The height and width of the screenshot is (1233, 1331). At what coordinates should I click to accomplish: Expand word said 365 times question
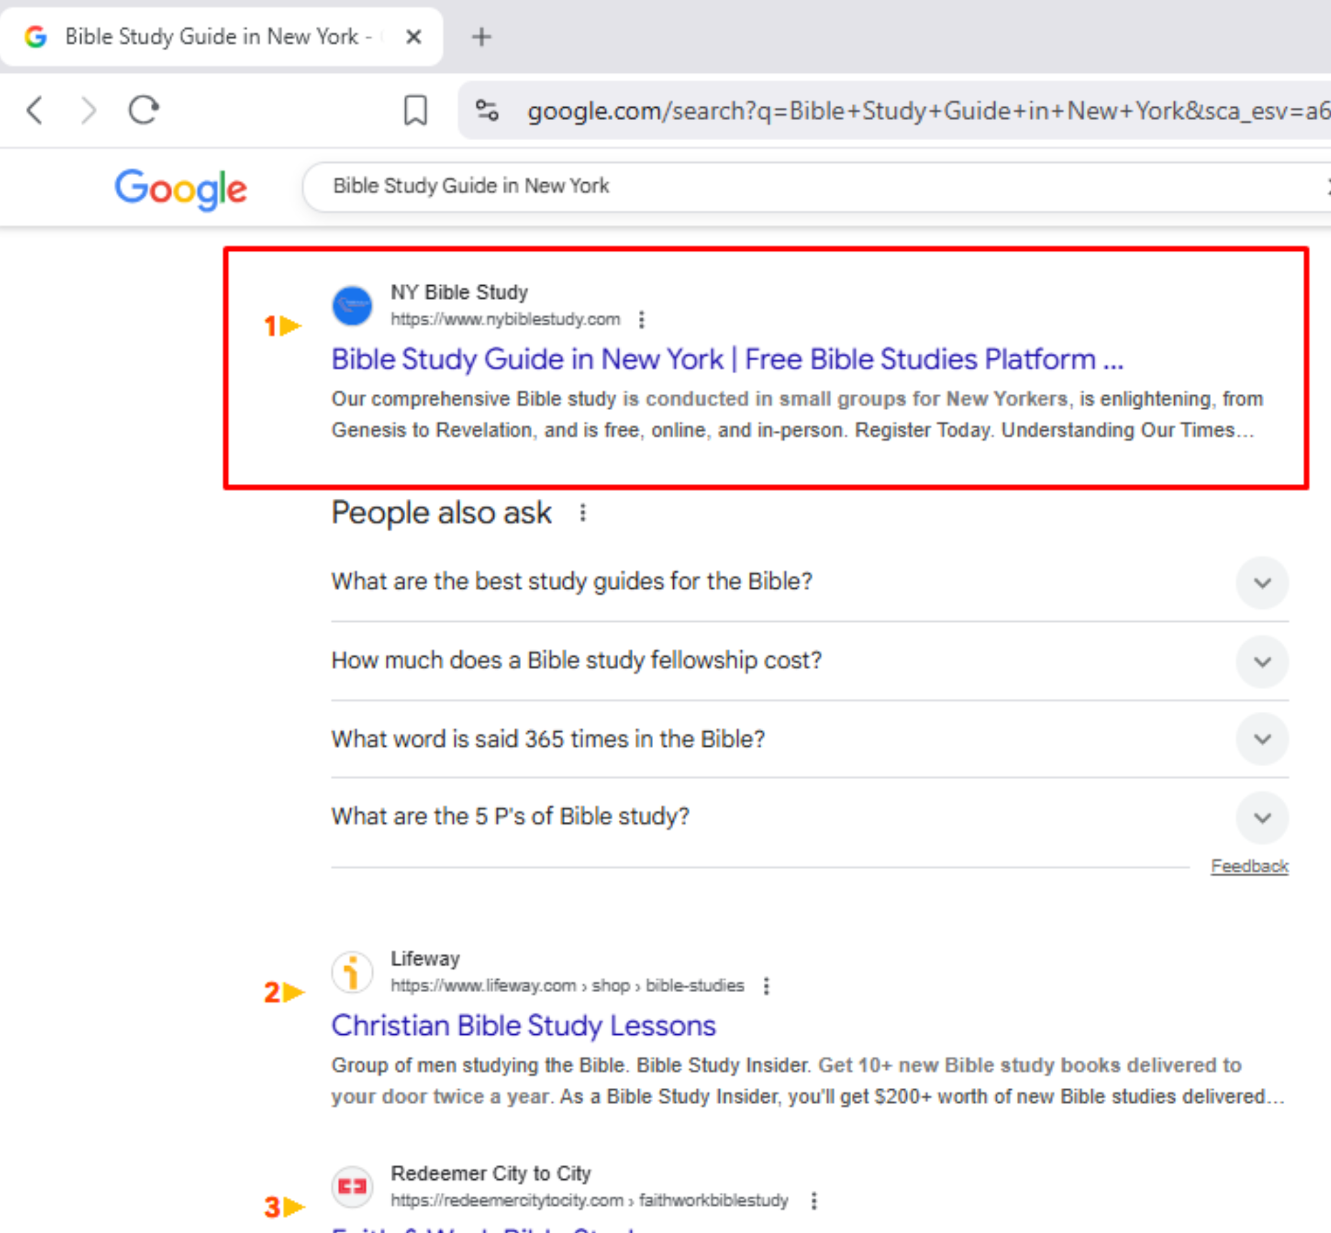tap(1261, 738)
